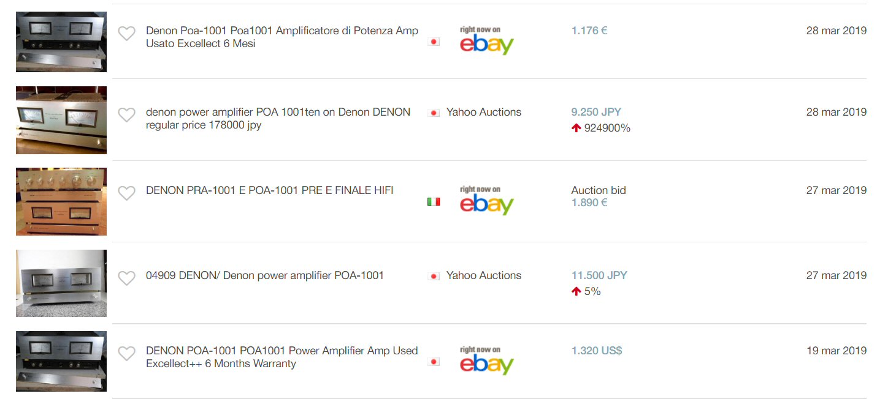Click heart icon beside 04909 DENON listing

point(126,278)
